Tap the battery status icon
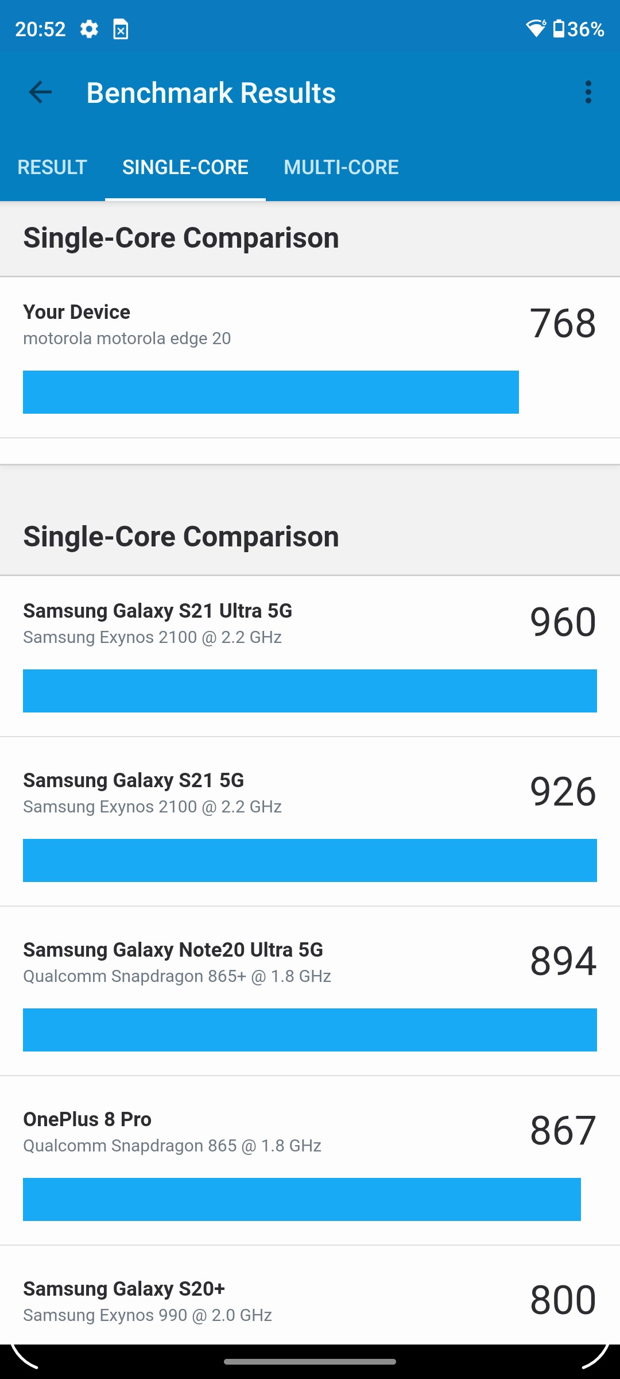Viewport: 620px width, 1379px height. pyautogui.click(x=559, y=28)
